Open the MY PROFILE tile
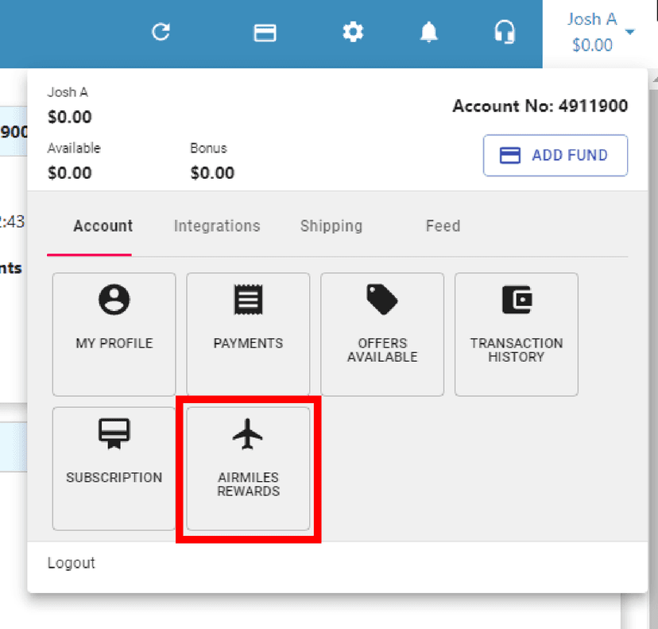The height and width of the screenshot is (629, 658). pos(114,334)
